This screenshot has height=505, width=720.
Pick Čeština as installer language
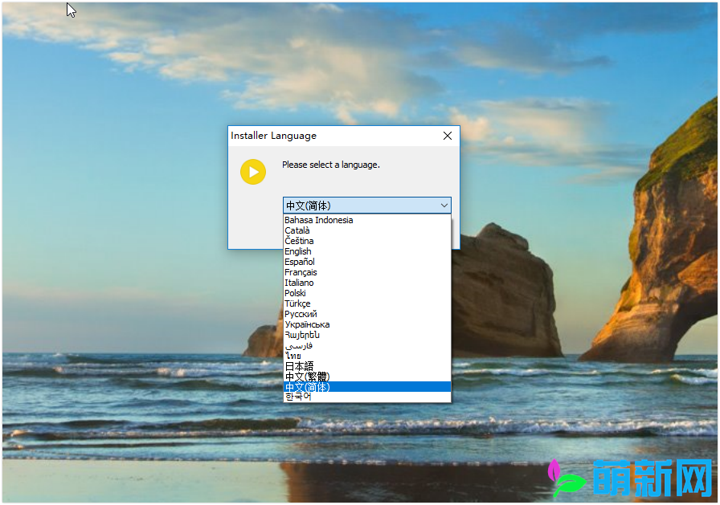[x=367, y=242]
